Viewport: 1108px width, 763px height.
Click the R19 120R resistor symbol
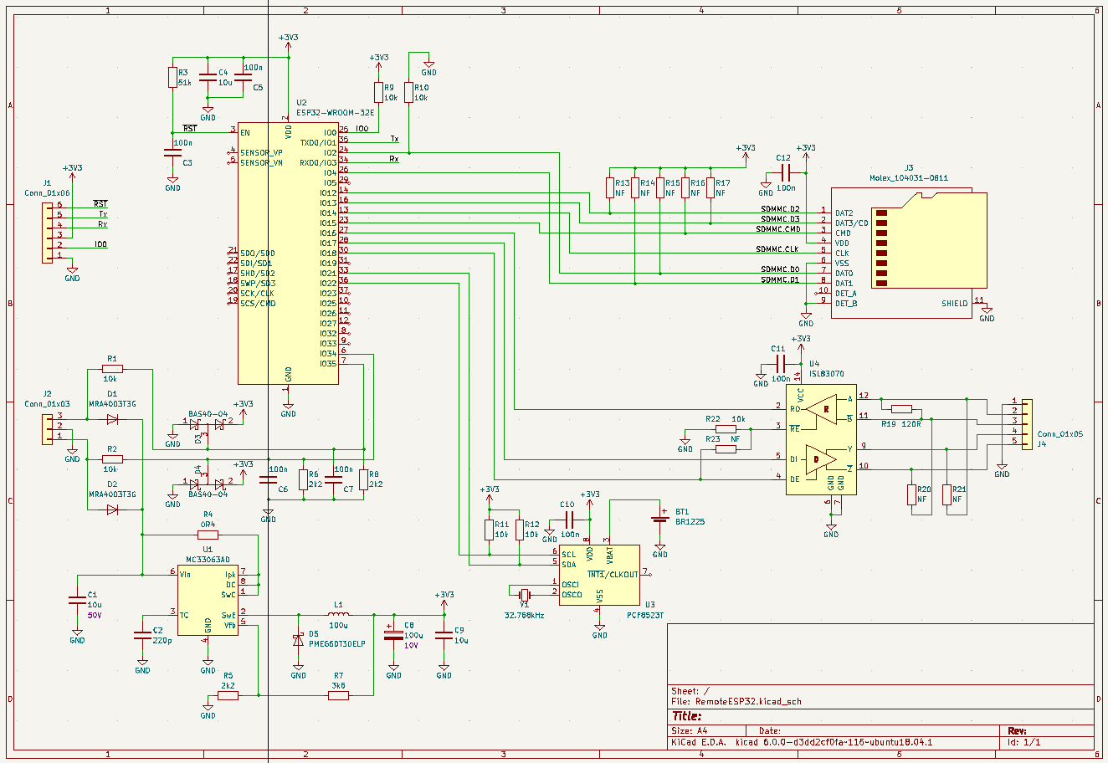click(901, 409)
